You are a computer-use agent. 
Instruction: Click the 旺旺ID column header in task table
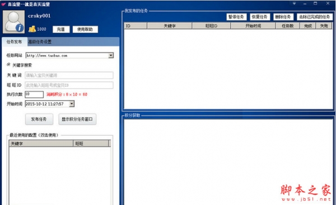[211, 26]
